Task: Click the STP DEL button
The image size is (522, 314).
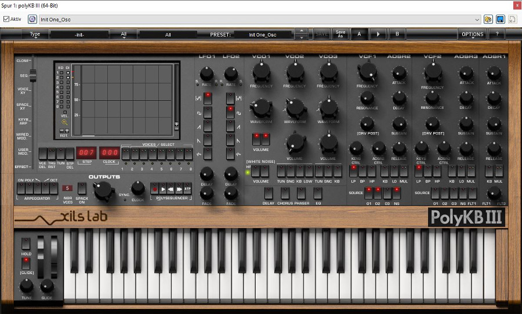Action: [x=70, y=154]
